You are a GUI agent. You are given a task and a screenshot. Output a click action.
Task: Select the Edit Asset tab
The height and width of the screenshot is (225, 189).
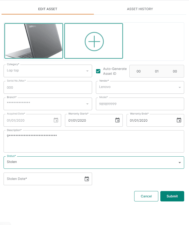48,9
